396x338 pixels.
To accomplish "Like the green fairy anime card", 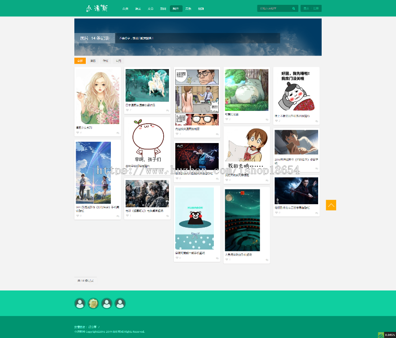I will coord(128,110).
